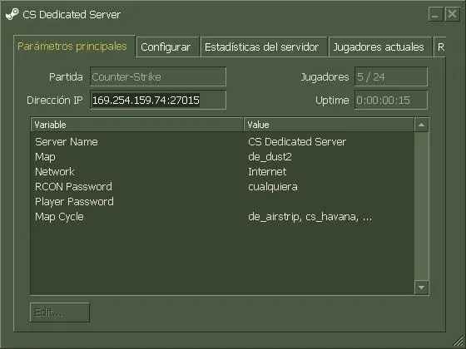Click the disabled Edit... button
This screenshot has width=466, height=349.
click(x=59, y=312)
